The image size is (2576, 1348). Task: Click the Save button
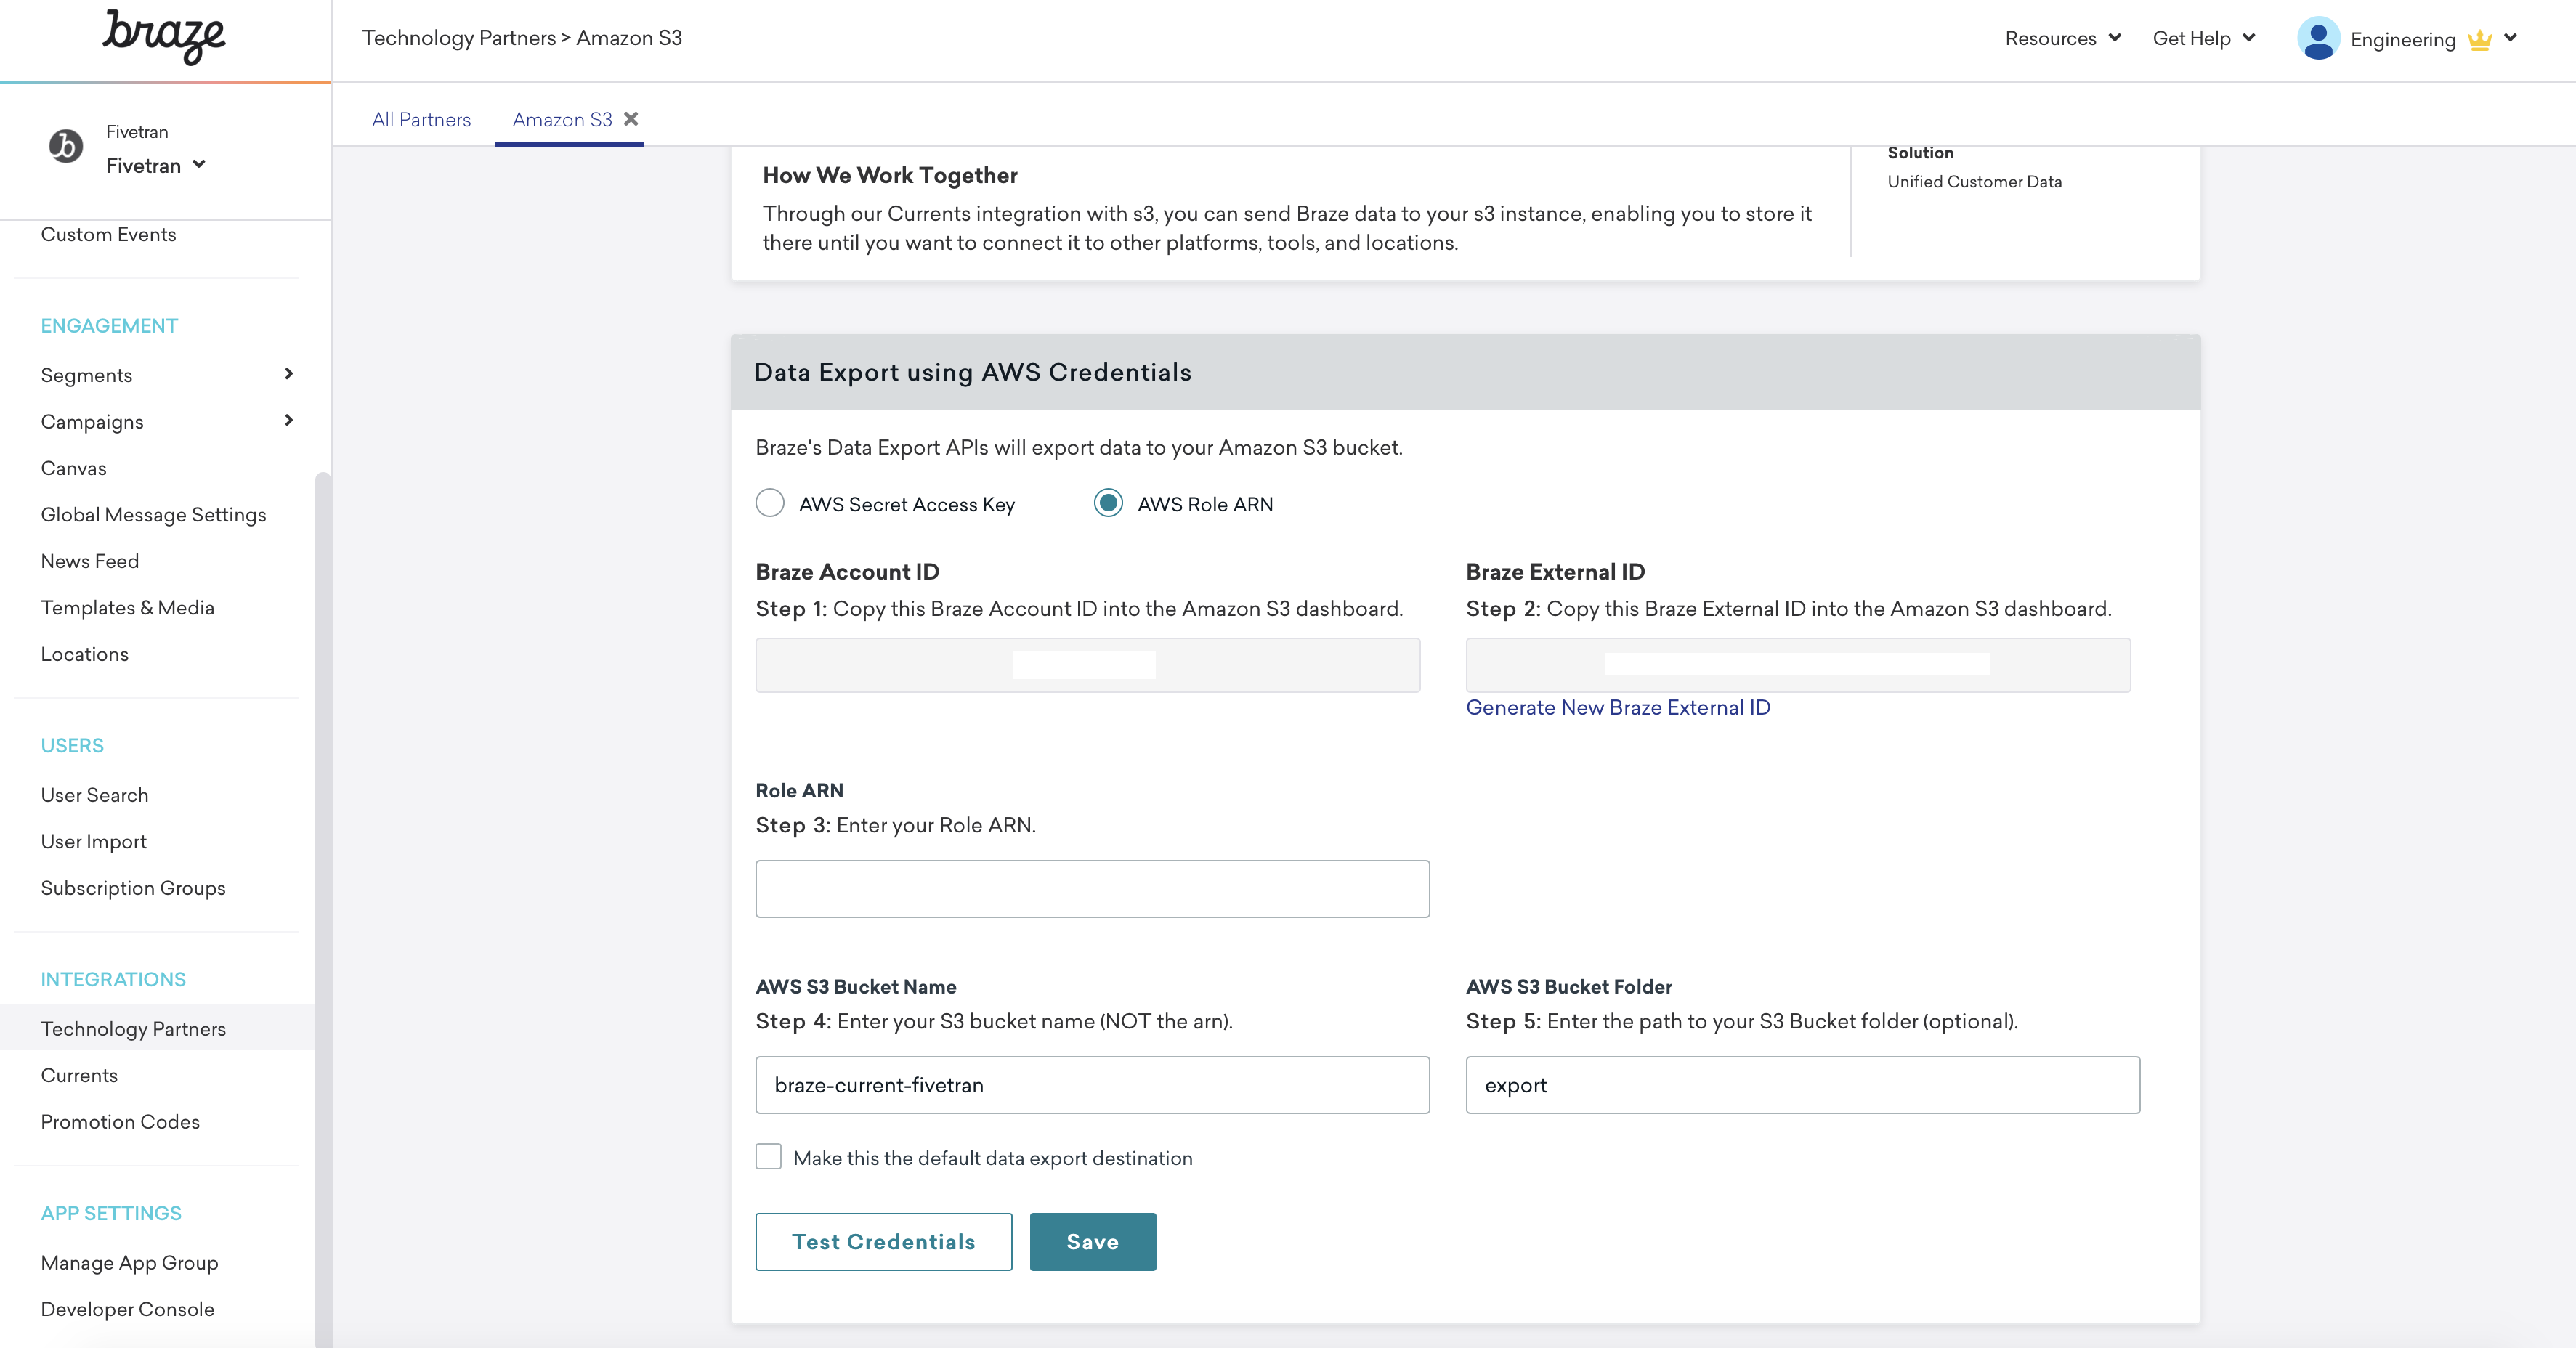[1092, 1242]
